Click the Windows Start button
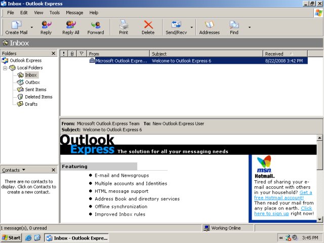 coord(11,238)
